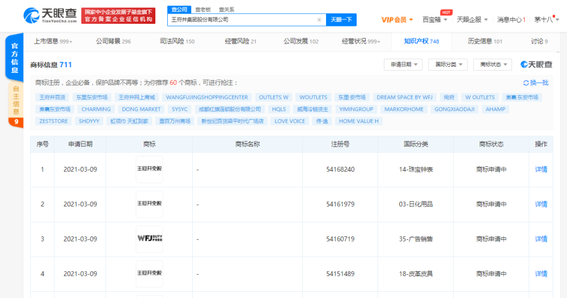Viewport: 567px width, 298px height.
Task: Click the TianYanCha logo in the header
Action: 49,16
